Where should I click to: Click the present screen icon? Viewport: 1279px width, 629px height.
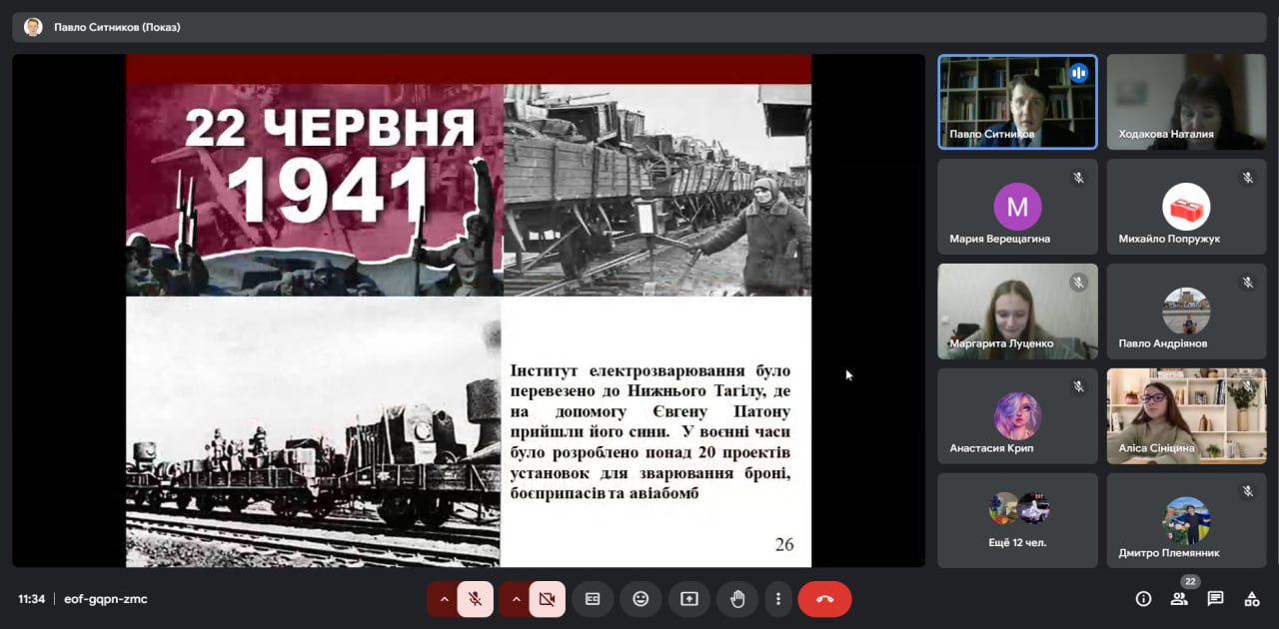coord(689,599)
